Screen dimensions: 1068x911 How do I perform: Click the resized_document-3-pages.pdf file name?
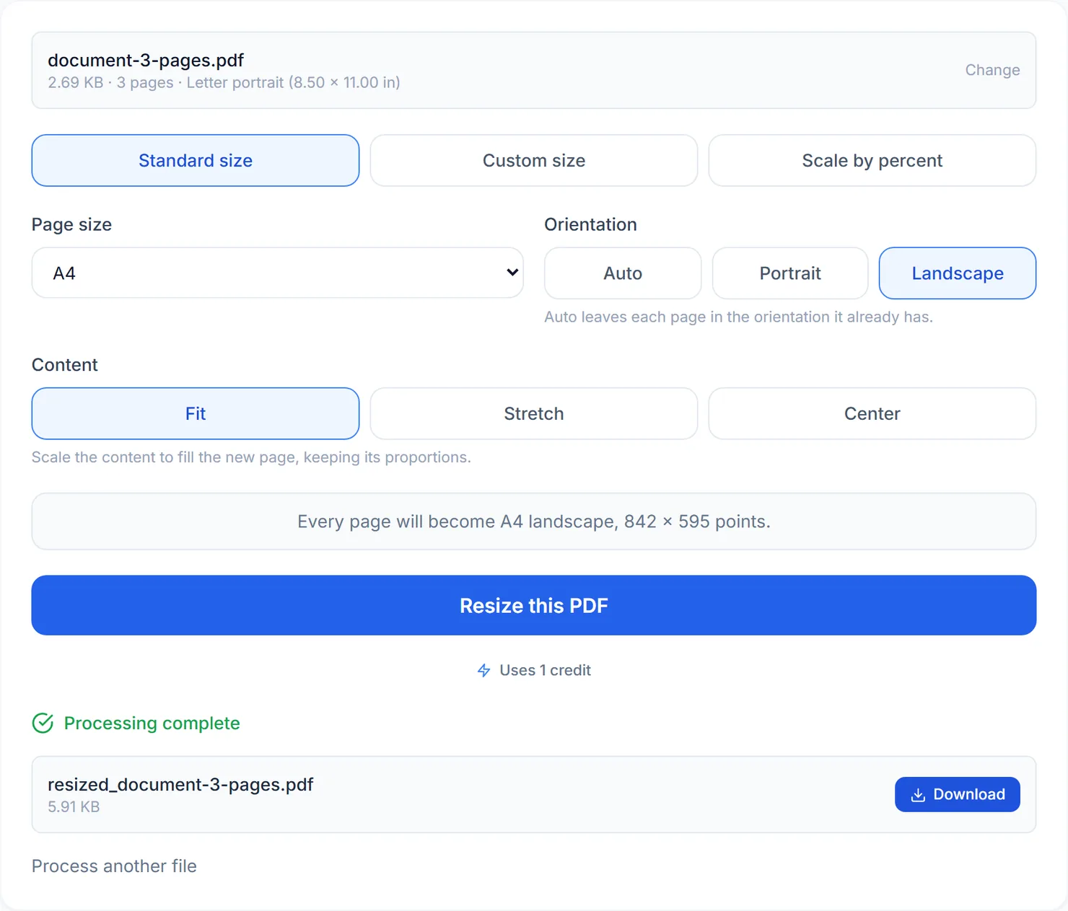[180, 784]
